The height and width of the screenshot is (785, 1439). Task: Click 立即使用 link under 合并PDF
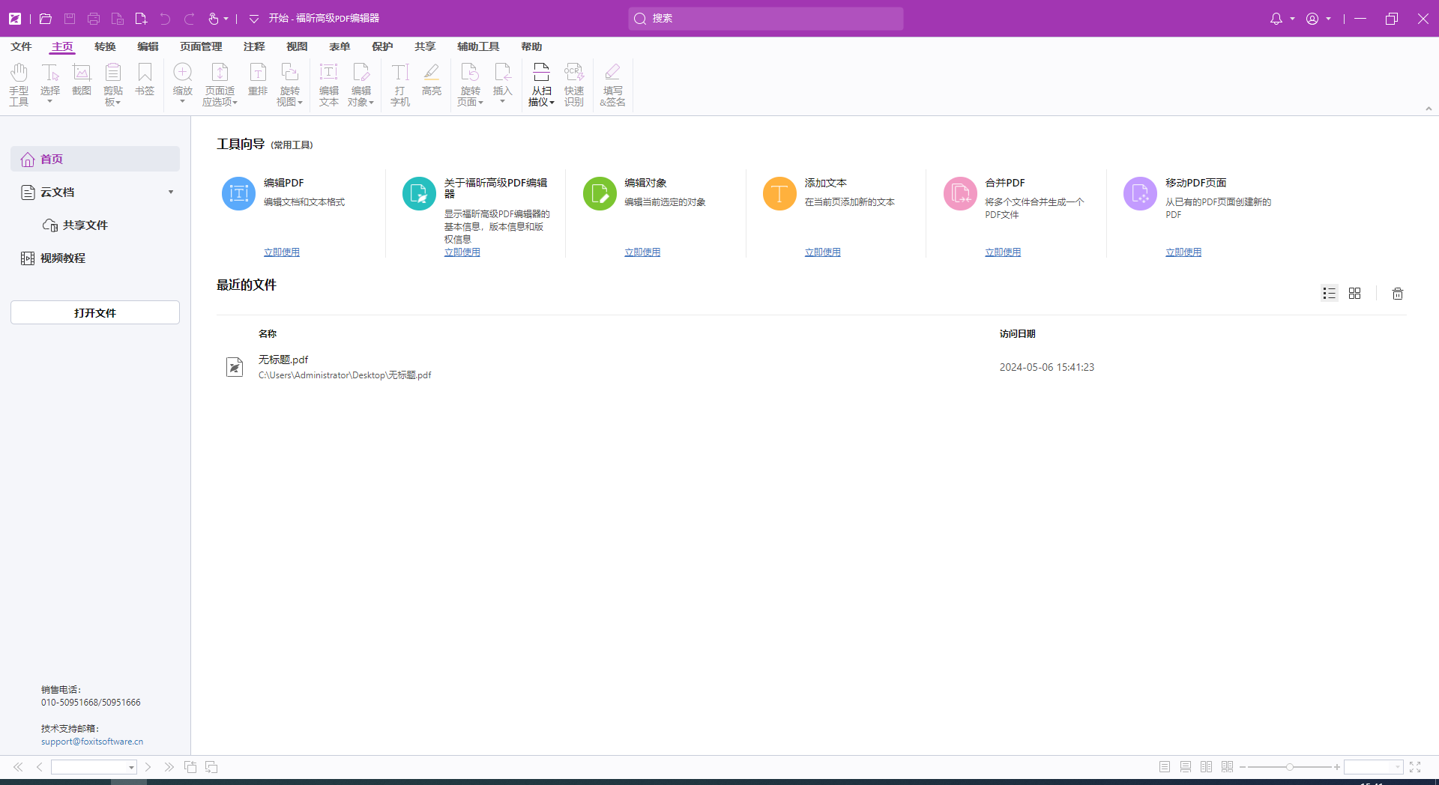click(x=1003, y=252)
